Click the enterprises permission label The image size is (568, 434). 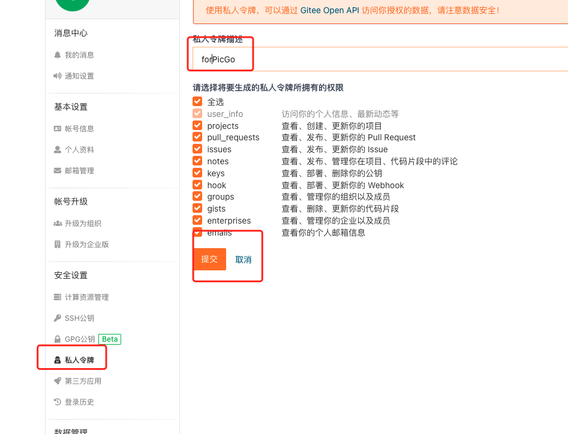click(229, 221)
